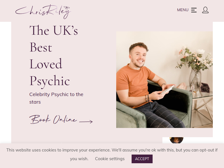
Task: Click the user account profile icon
Action: pos(205,10)
